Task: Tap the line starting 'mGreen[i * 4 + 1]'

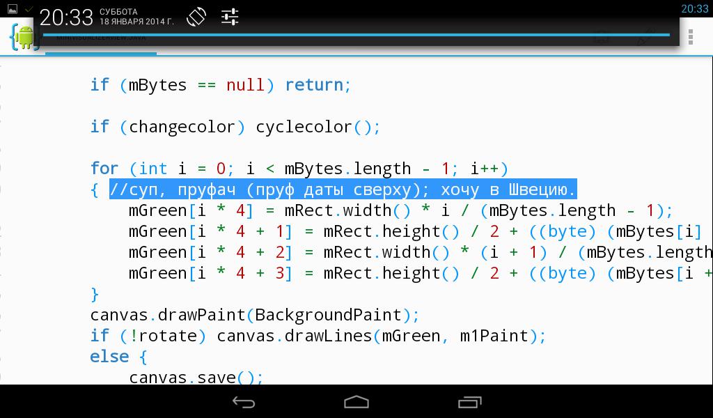Action: click(x=416, y=231)
